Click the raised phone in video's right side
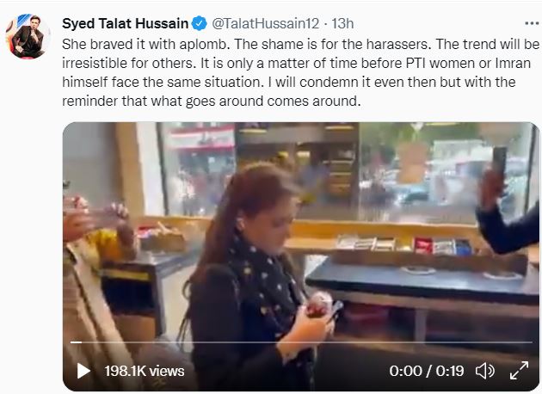Viewport: 542px width, 394px height. coord(500,162)
